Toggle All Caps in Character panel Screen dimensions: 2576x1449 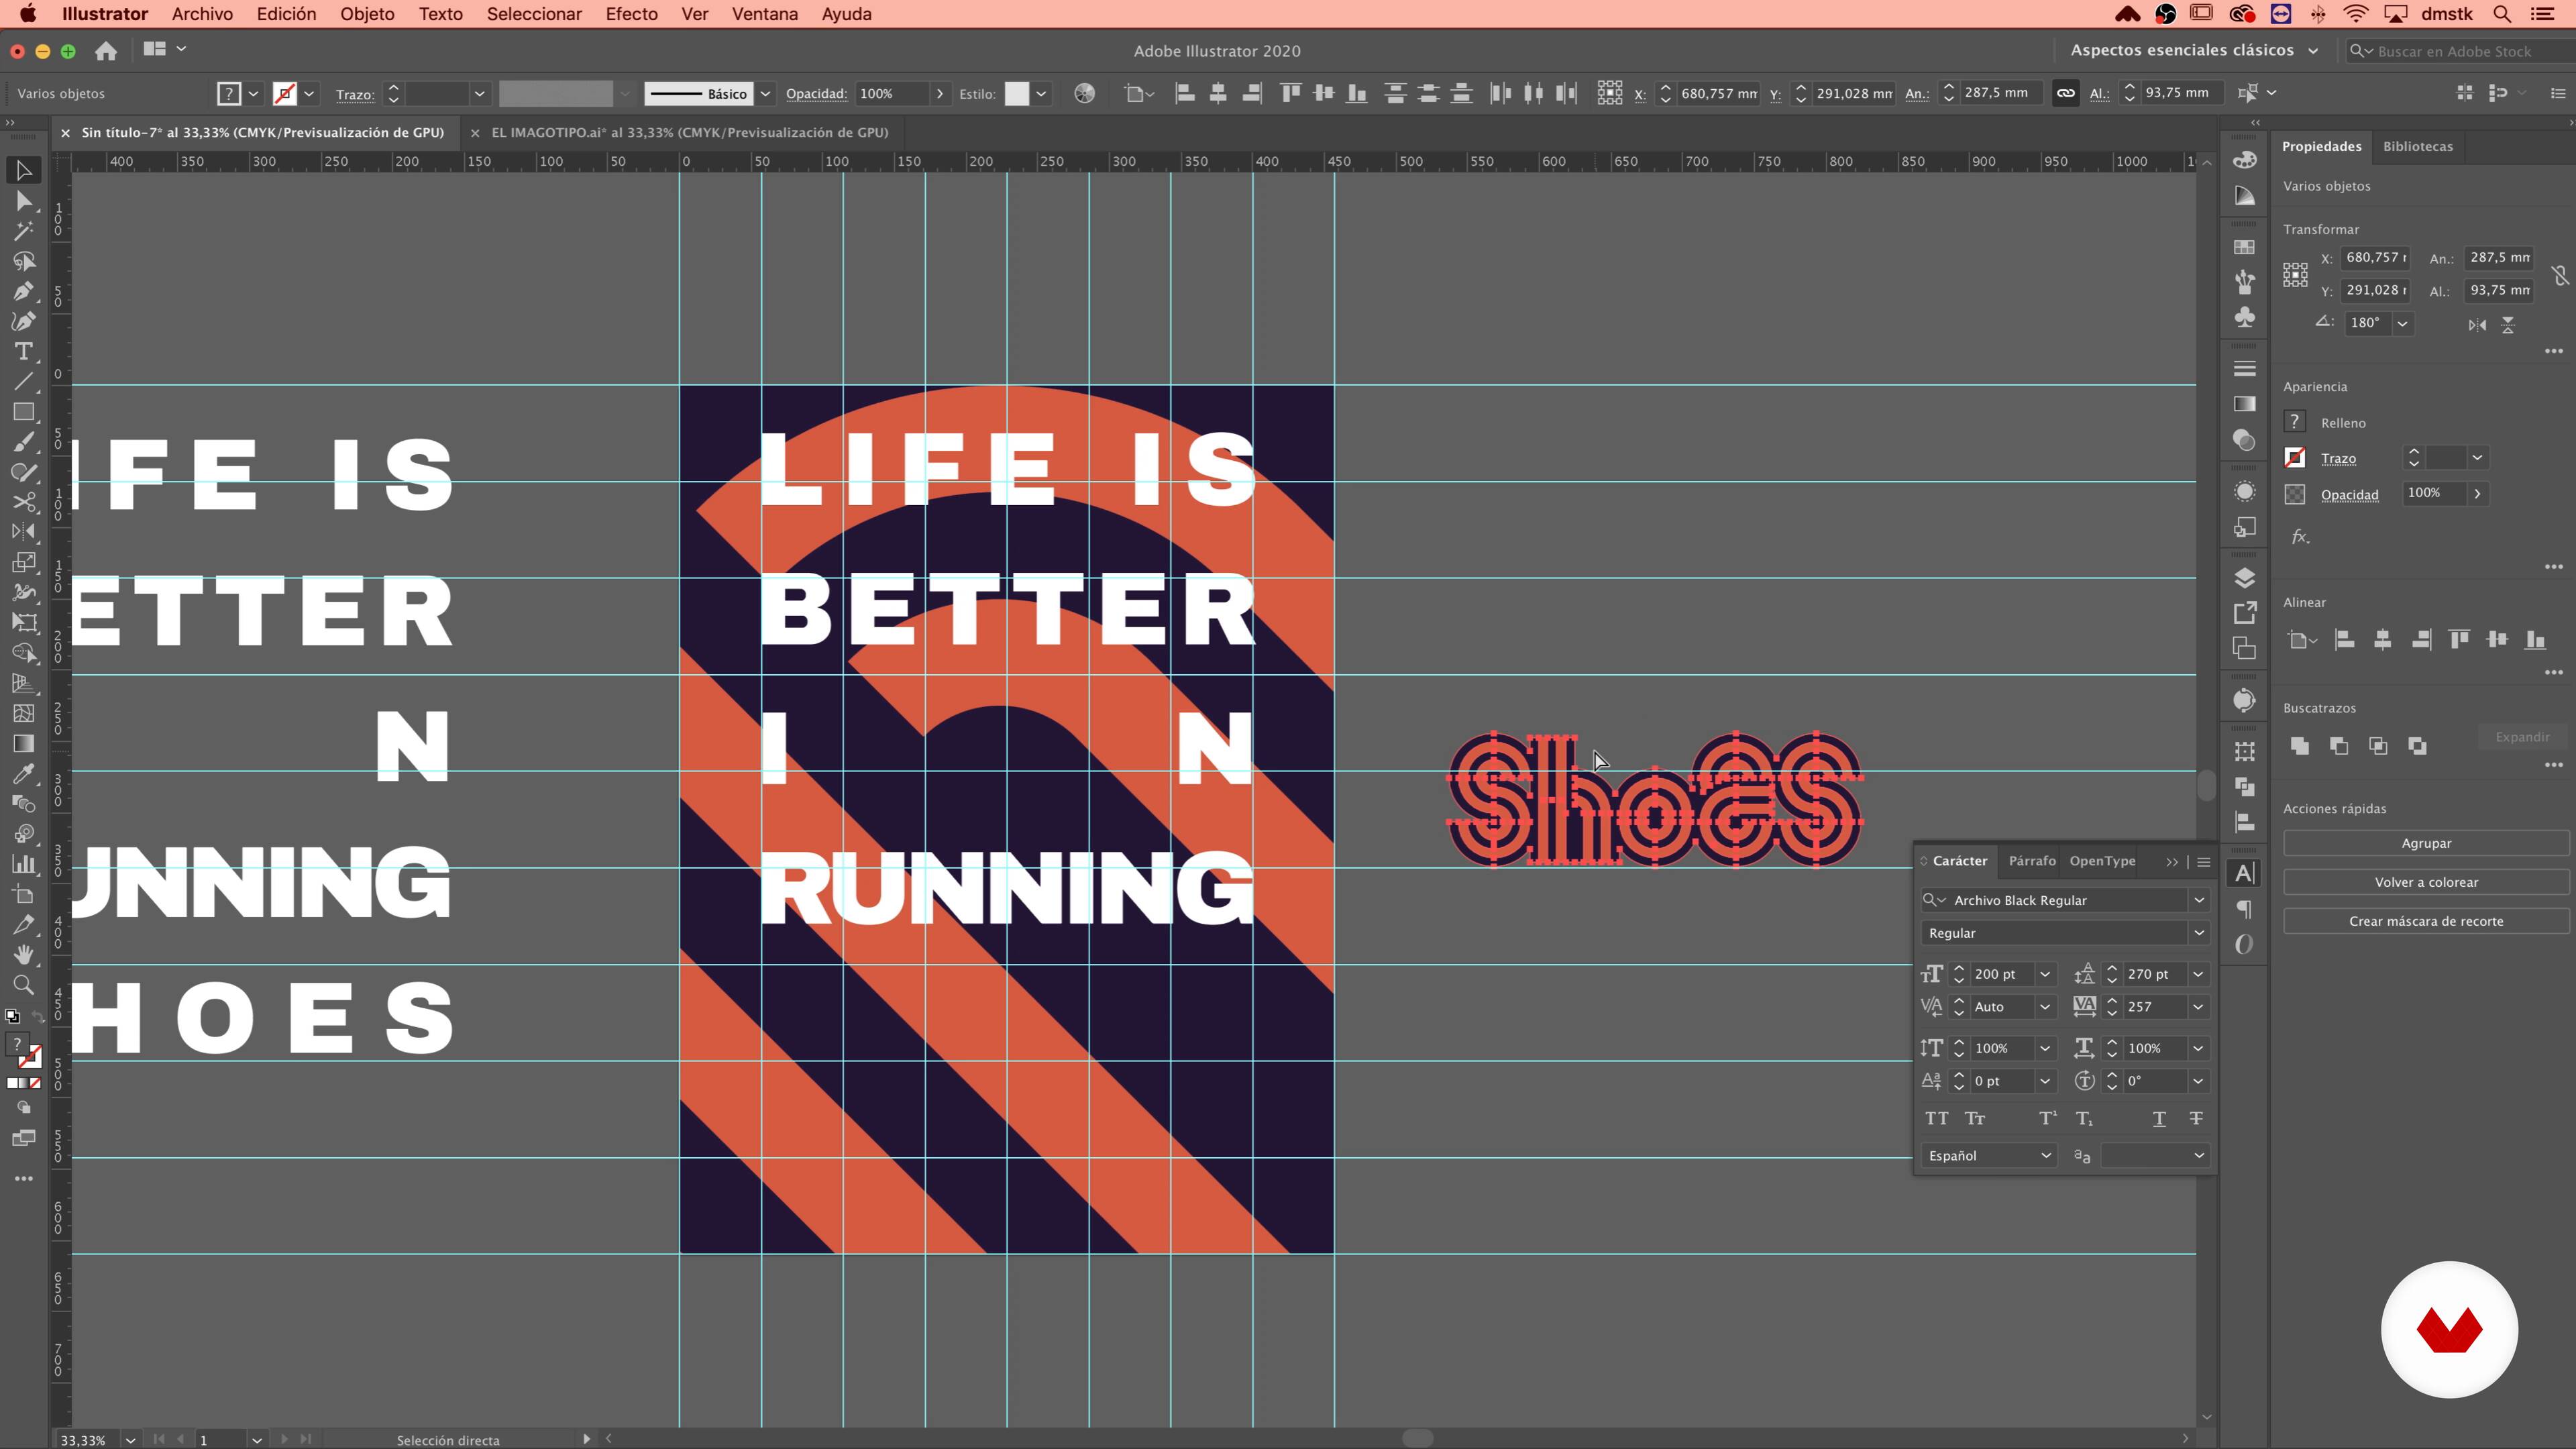[x=1936, y=1118]
